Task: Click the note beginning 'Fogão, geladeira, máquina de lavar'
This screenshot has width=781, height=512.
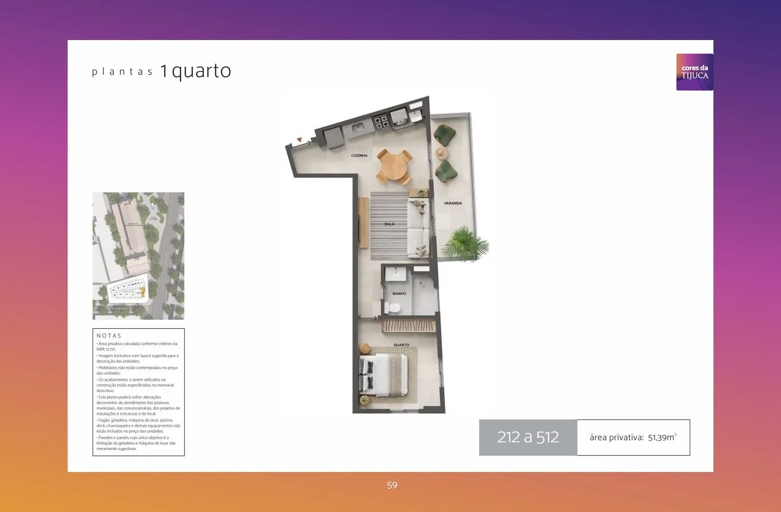Action: (138, 425)
